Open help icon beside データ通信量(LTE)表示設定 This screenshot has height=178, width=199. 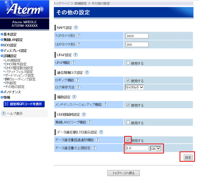click(101, 132)
